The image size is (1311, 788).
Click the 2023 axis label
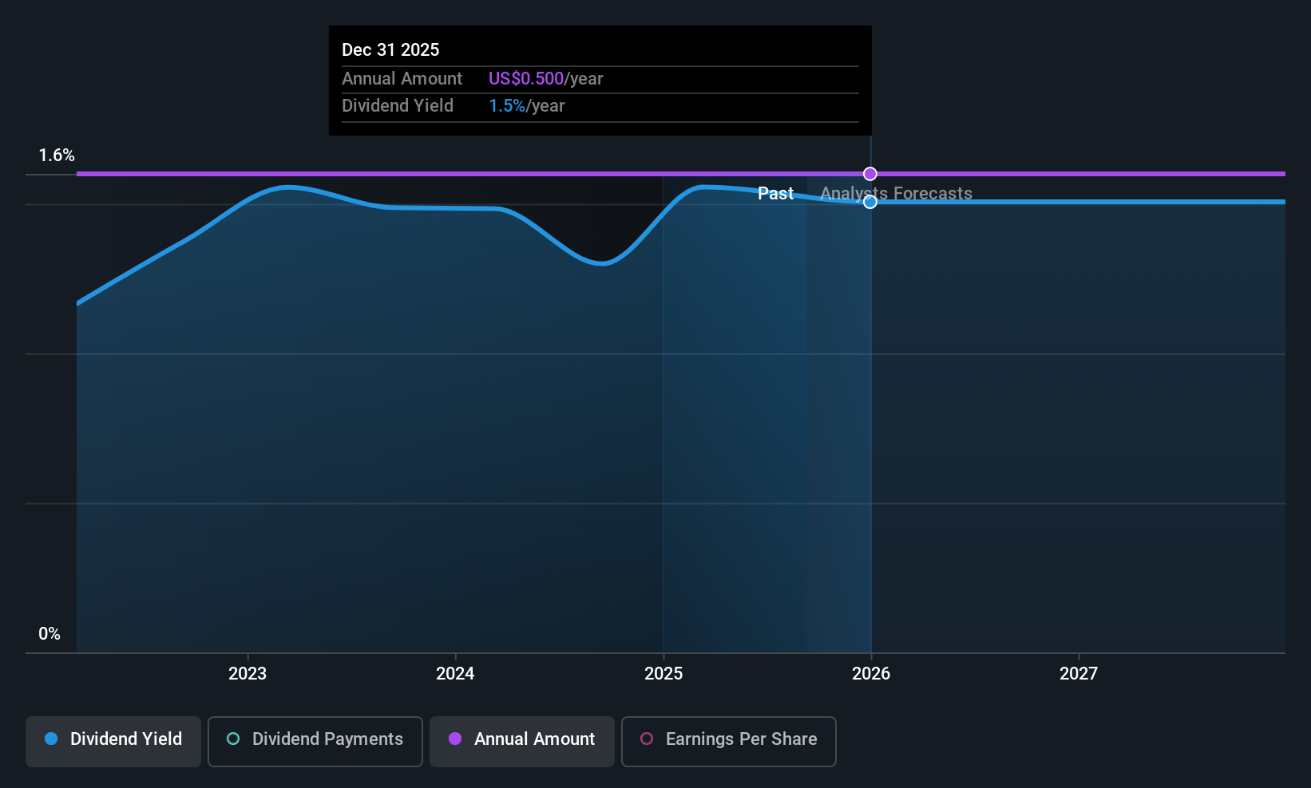(x=248, y=674)
